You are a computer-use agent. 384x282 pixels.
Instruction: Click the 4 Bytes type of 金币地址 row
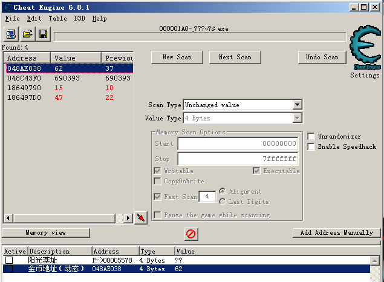(152, 269)
